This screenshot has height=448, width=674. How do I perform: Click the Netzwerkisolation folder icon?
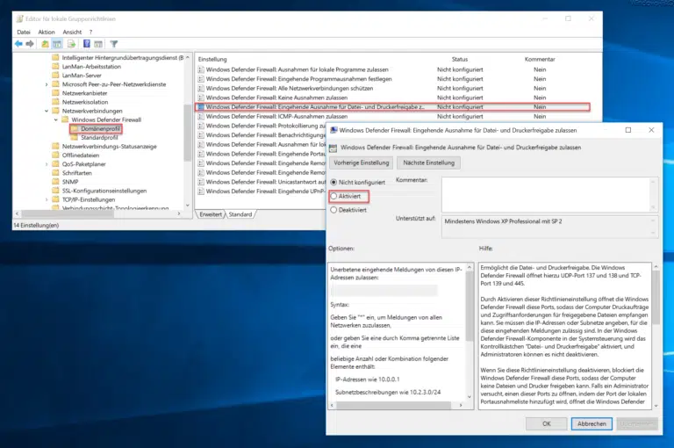[x=55, y=102]
